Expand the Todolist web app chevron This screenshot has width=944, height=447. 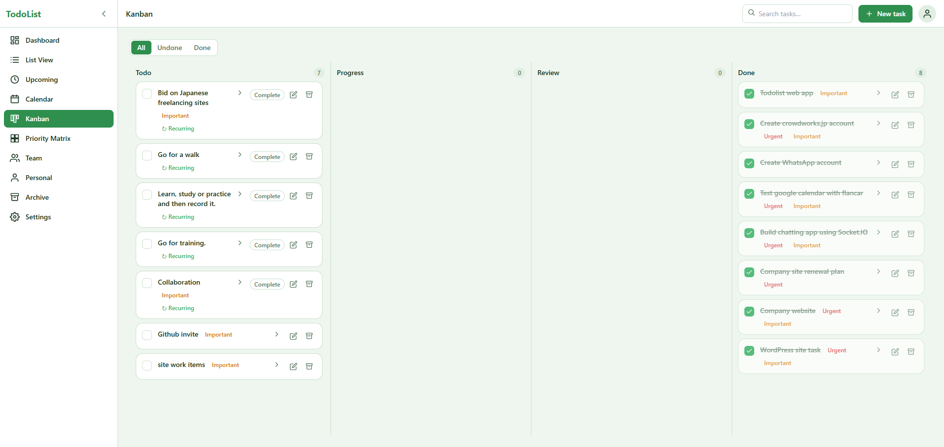pos(879,93)
